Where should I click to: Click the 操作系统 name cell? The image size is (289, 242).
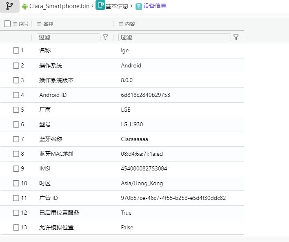[x=51, y=65]
